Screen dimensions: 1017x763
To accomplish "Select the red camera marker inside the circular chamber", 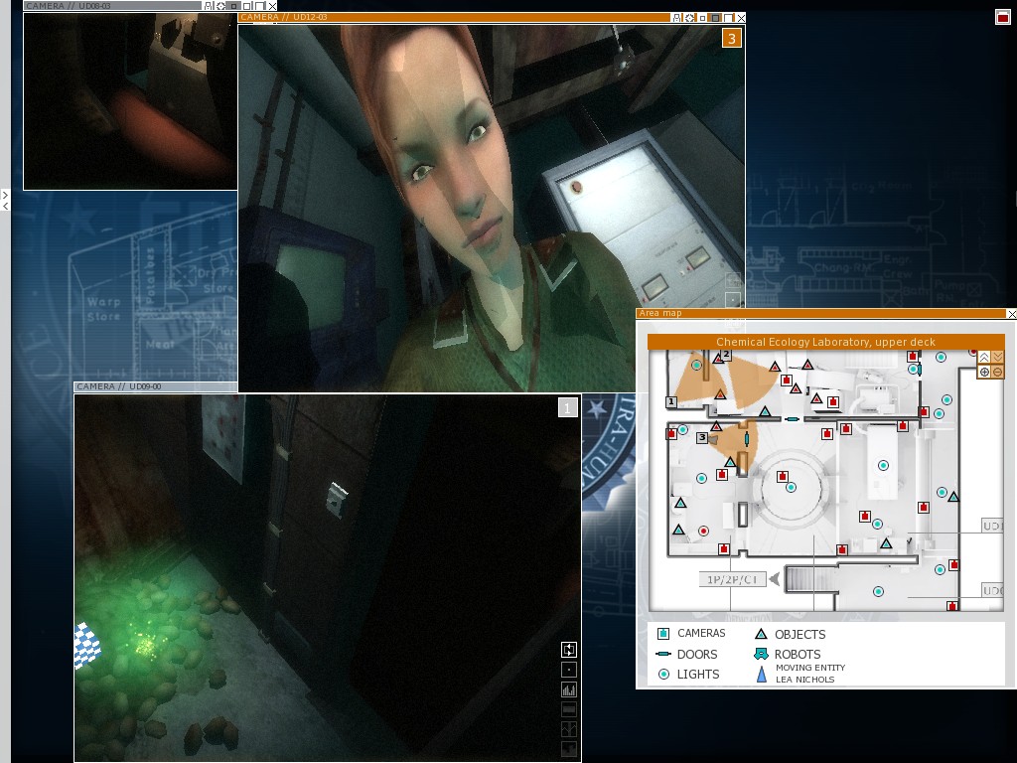I will (x=783, y=477).
